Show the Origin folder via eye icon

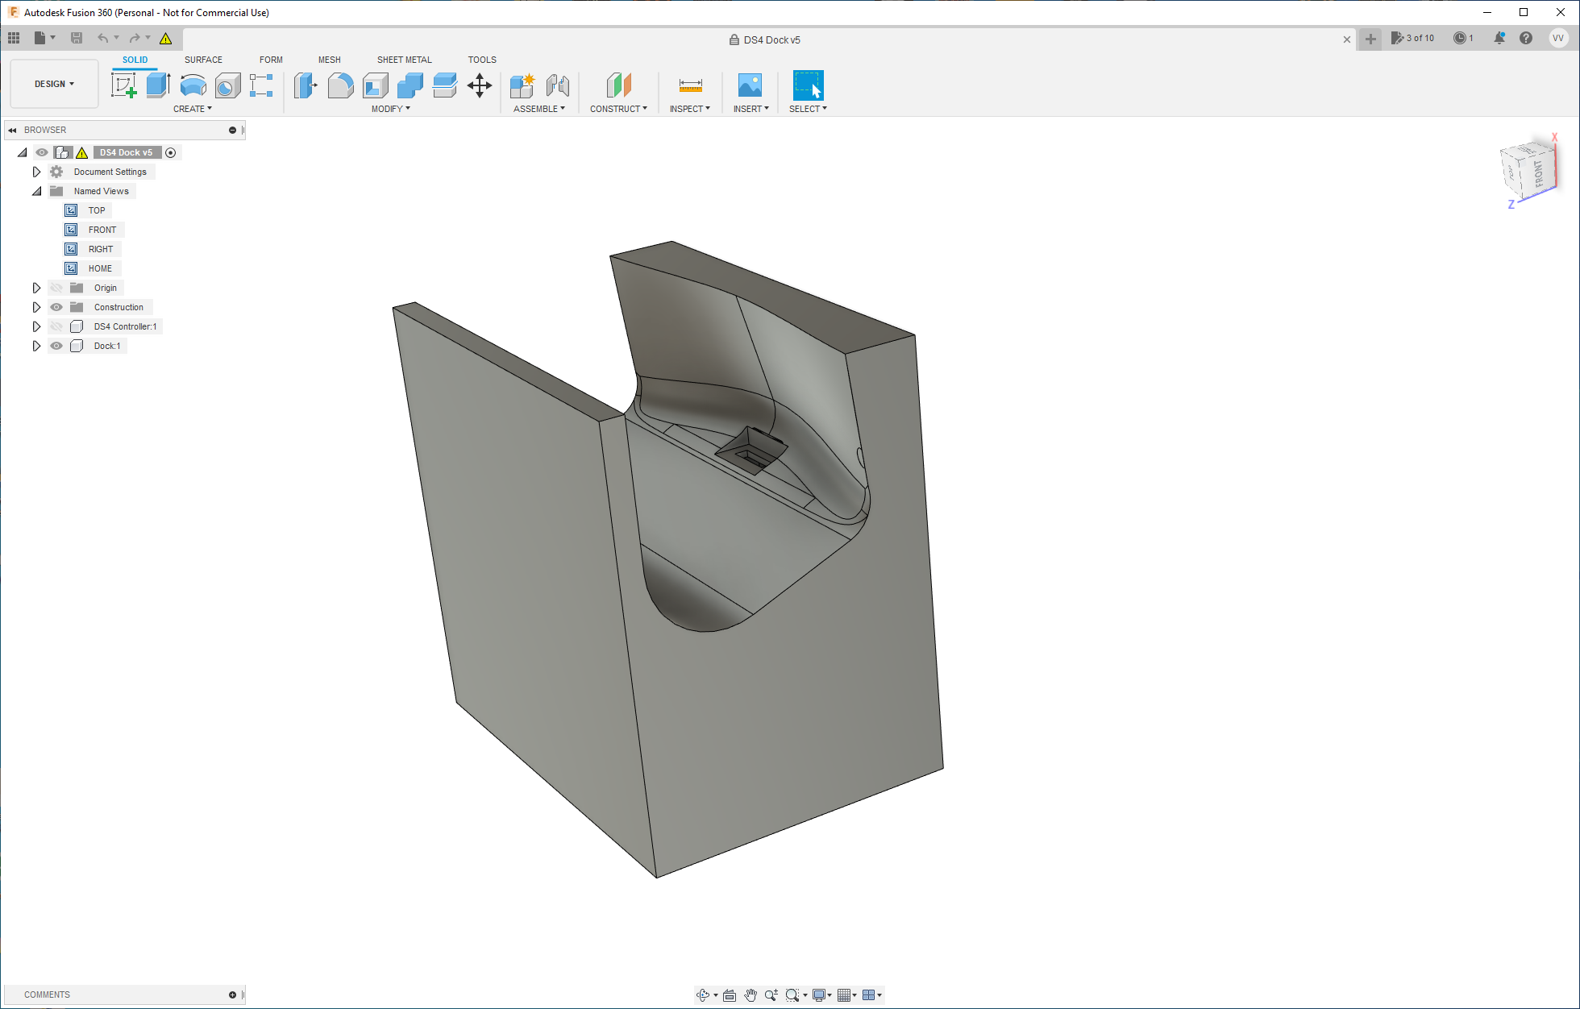coord(56,288)
